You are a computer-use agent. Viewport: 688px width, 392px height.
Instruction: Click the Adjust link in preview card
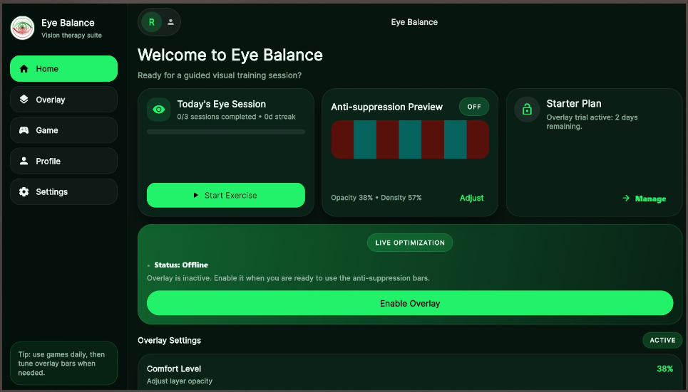pyautogui.click(x=472, y=198)
